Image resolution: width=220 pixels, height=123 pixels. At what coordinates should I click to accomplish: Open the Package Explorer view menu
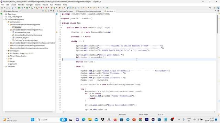48,11
